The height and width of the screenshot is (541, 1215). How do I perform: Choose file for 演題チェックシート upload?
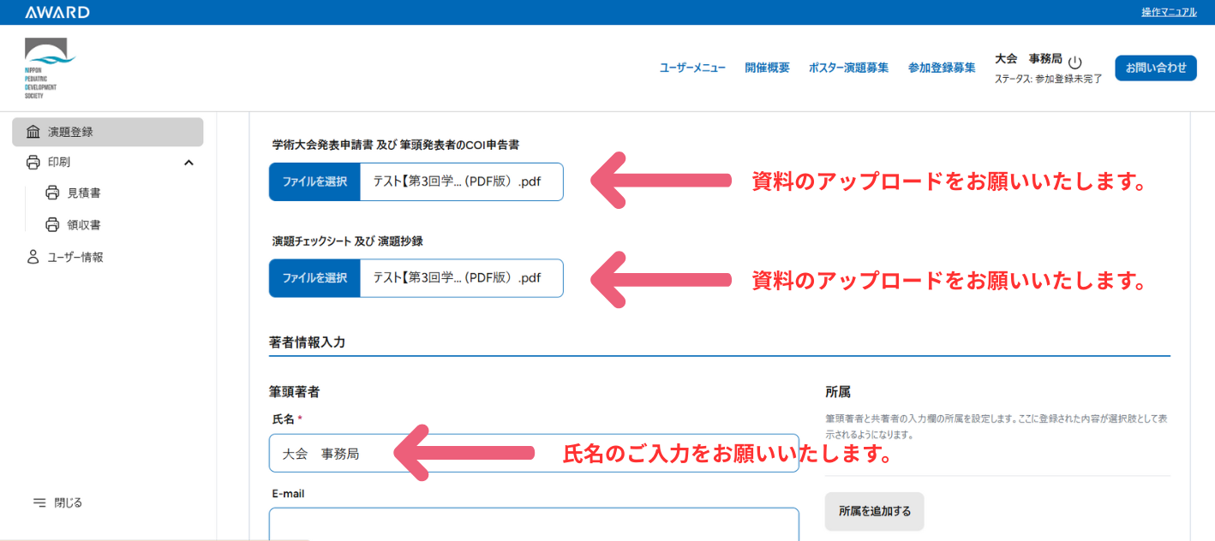coord(314,277)
